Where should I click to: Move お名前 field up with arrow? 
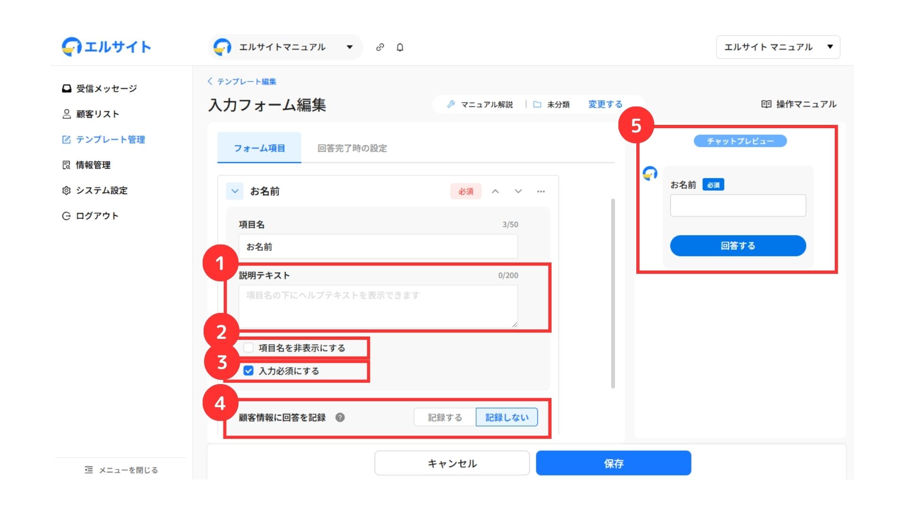pos(495,191)
